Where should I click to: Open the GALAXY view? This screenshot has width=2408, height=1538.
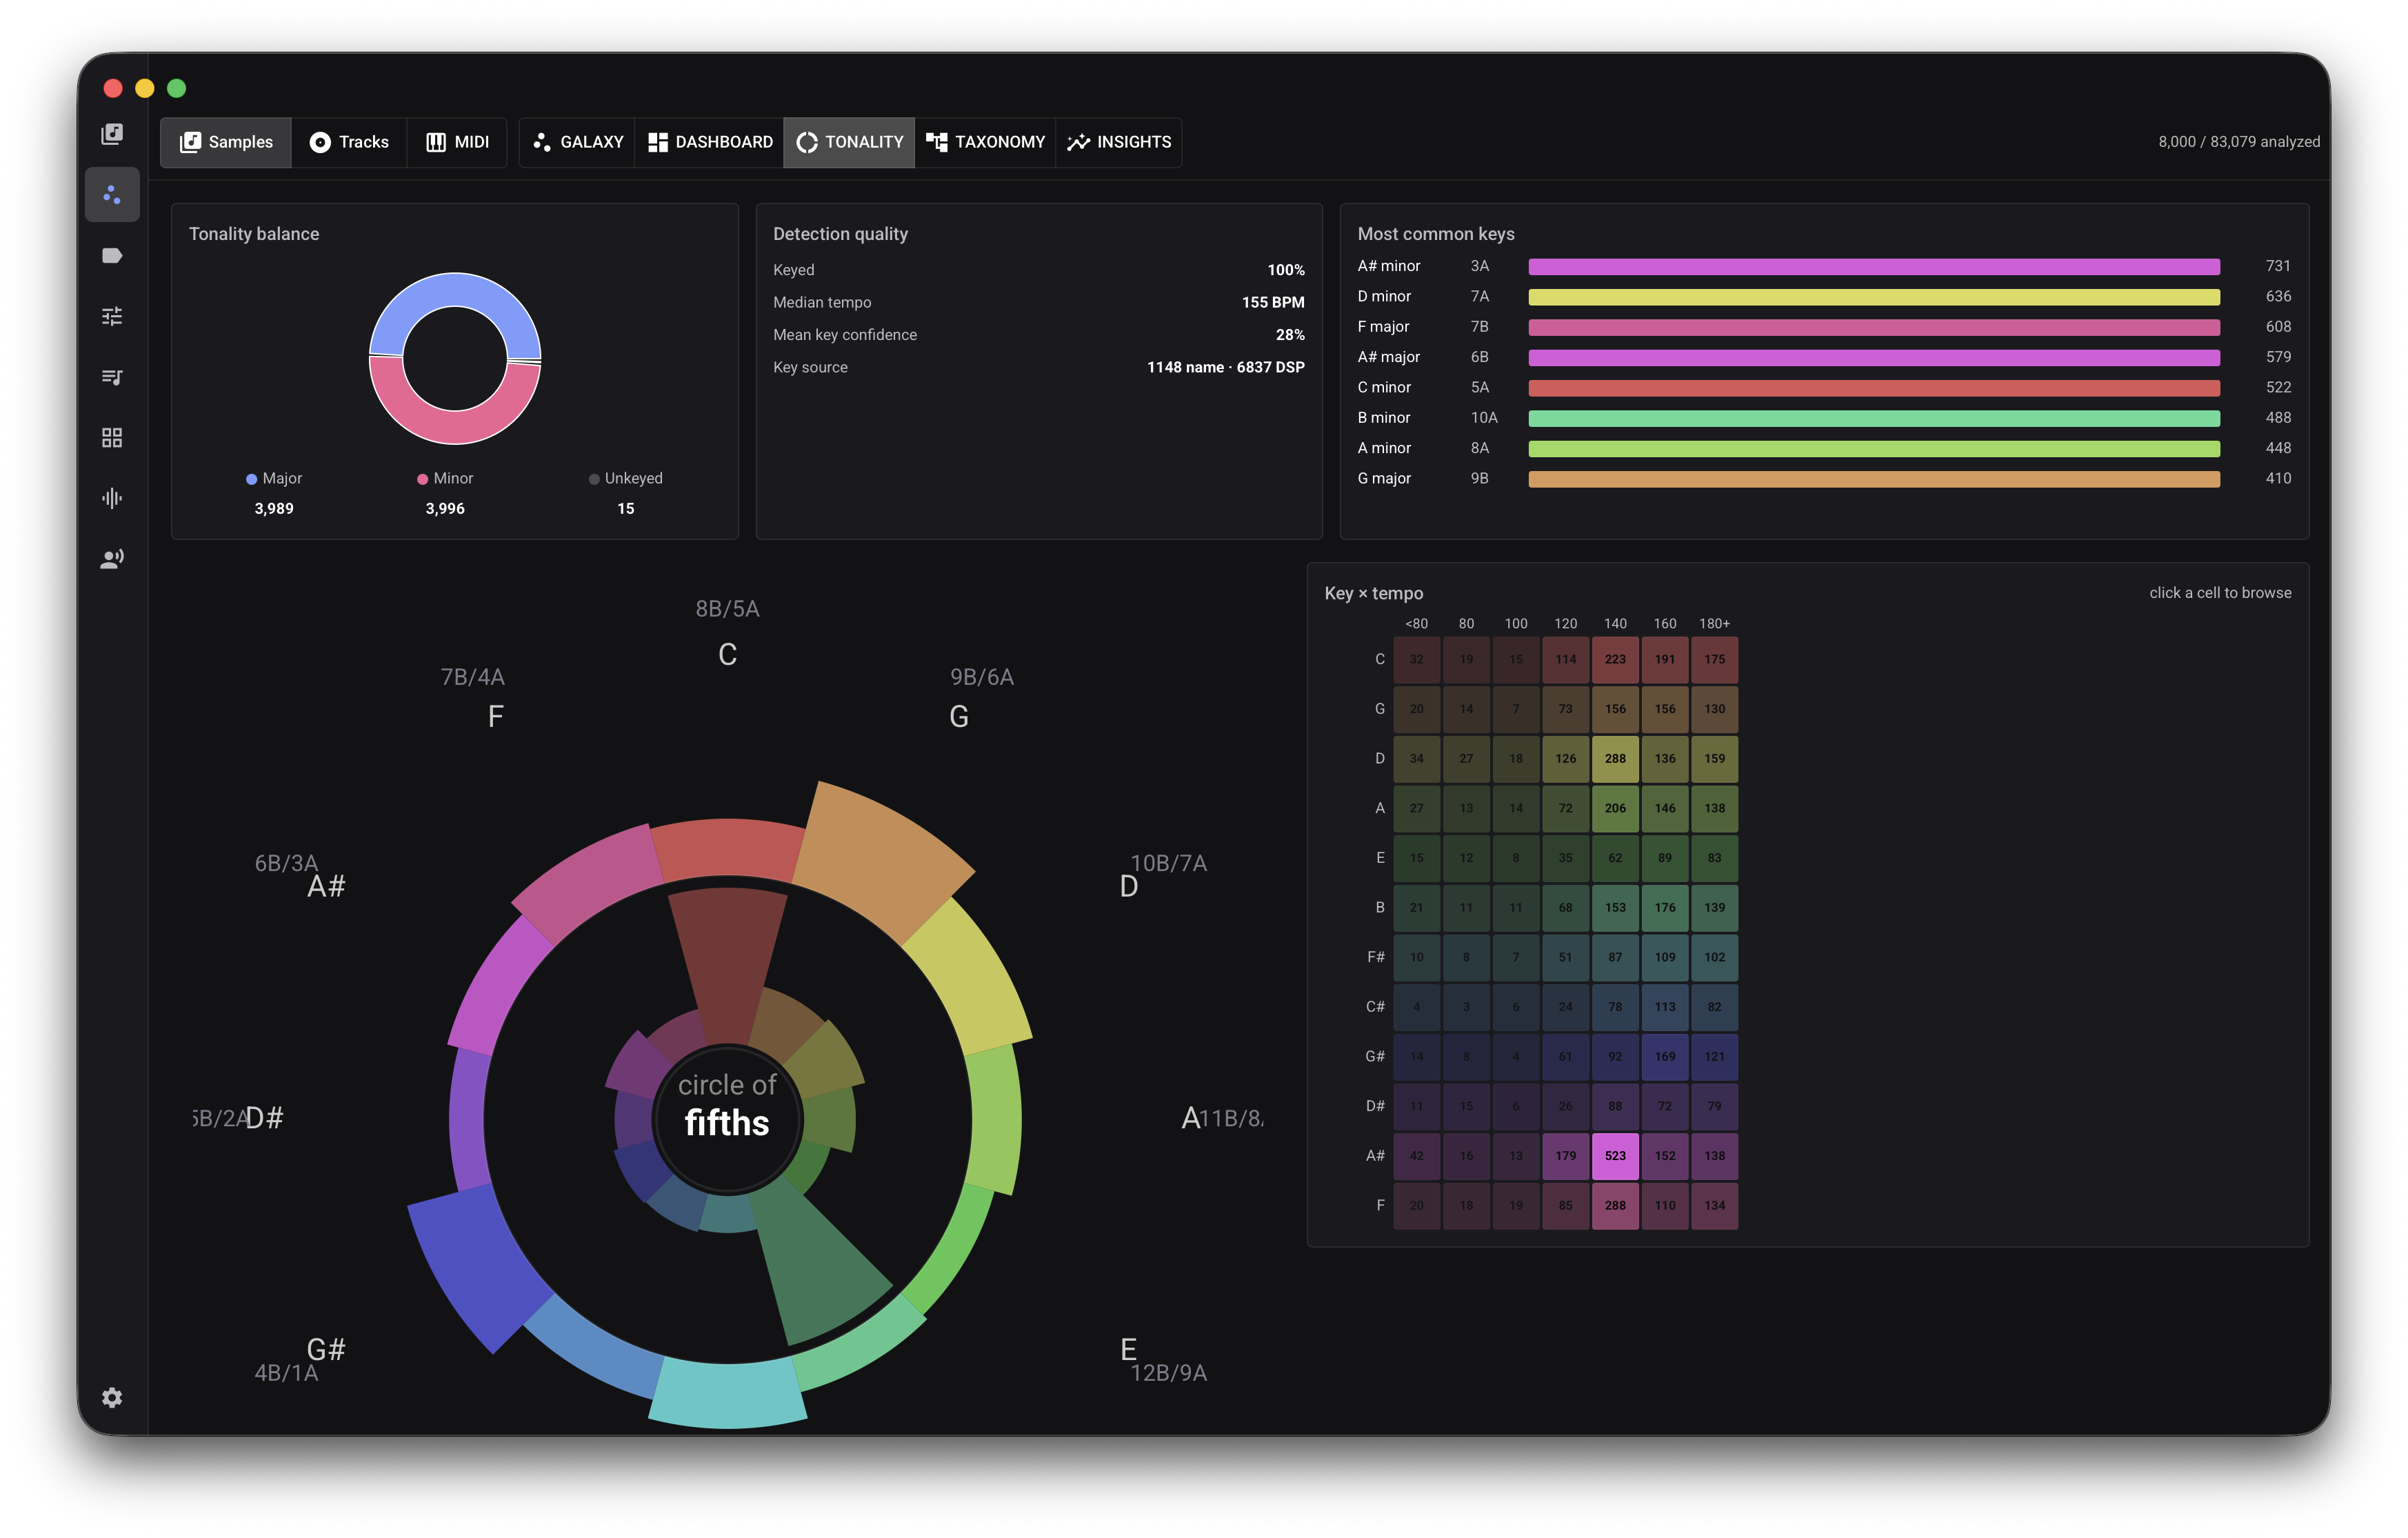coord(577,142)
